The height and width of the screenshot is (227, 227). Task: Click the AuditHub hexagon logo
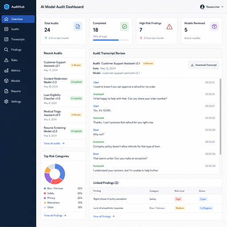point(7,7)
